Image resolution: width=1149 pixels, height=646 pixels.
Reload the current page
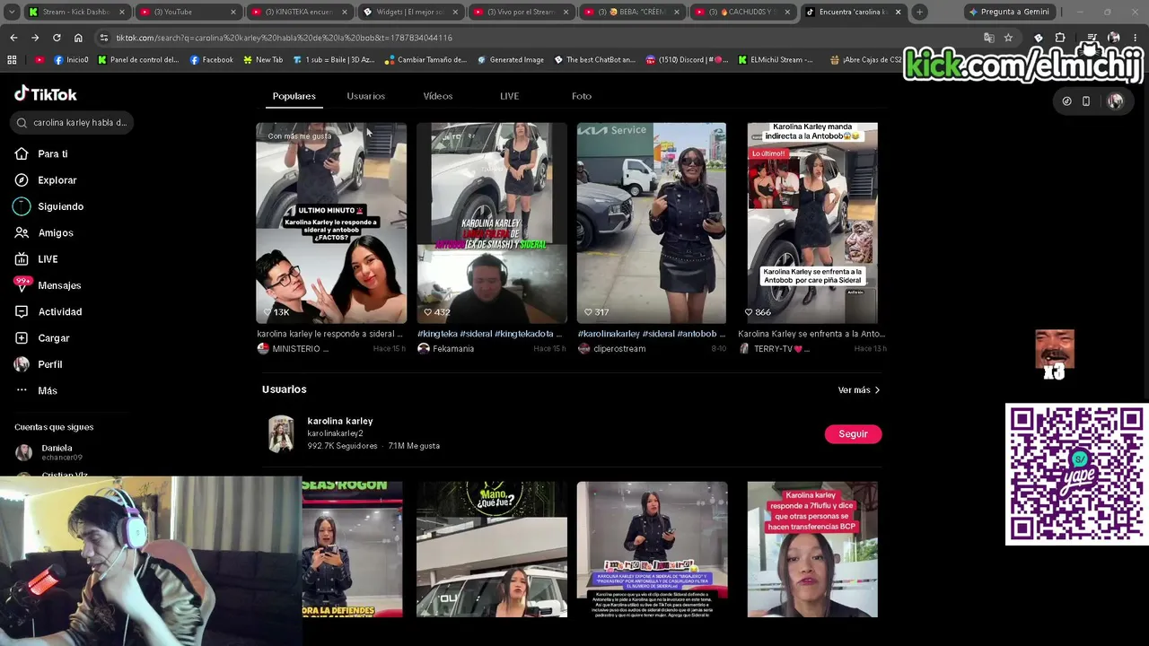[x=57, y=38]
